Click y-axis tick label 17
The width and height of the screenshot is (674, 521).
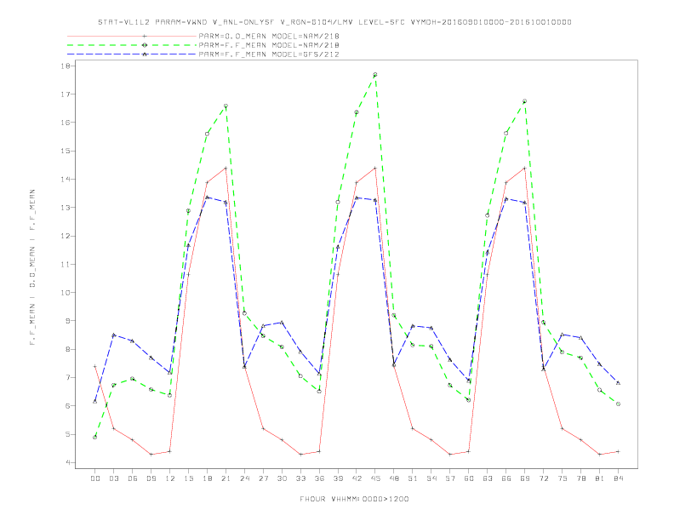tap(66, 94)
